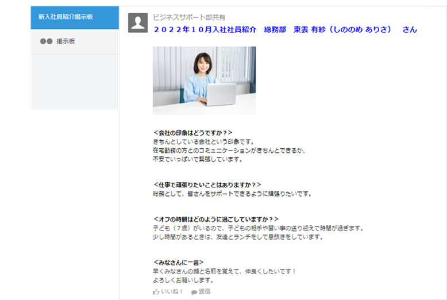The image size is (447, 300).
Task: Click the line starting 早くみなさんの顔と名前を覚えて
Action: (x=224, y=271)
